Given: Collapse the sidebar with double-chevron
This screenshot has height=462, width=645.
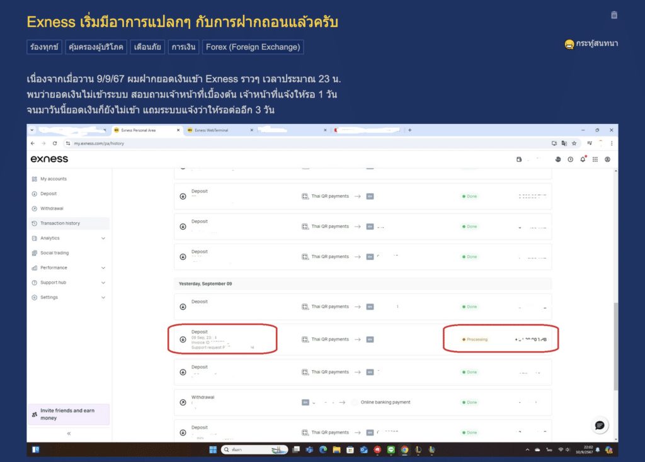Looking at the screenshot, I should tap(69, 433).
